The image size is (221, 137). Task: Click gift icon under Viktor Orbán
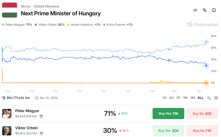(x=41, y=133)
